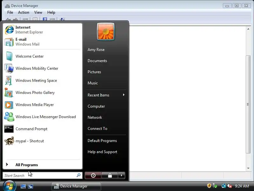
Task: Click the muted volume tray icon
Action: (x=230, y=186)
